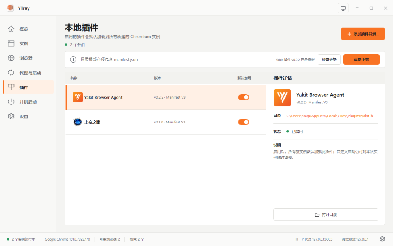Screen dimensions: 393x246
Task: Click the 检查更新 button
Action: pyautogui.click(x=329, y=59)
